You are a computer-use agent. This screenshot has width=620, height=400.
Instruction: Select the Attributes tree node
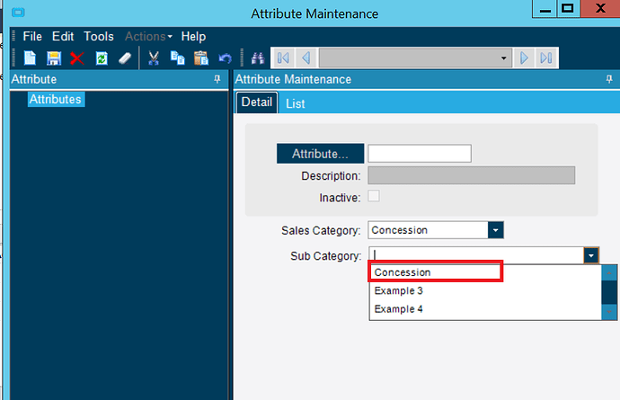[56, 99]
